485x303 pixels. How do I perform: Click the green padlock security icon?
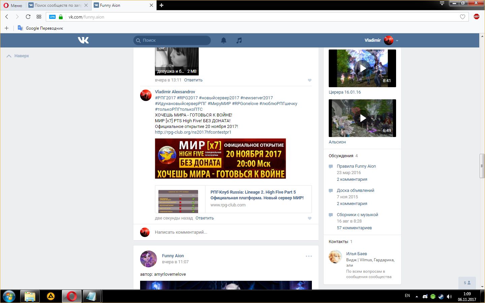coord(61,17)
